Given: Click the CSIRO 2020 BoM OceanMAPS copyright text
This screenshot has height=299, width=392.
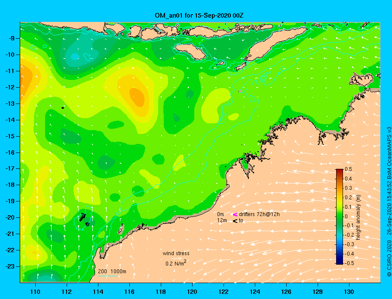Looking at the screenshot, I should pos(389,201).
